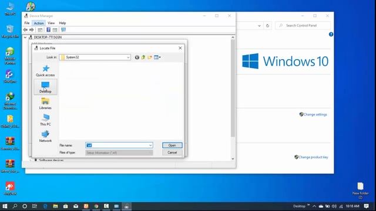Click the Open button

[172, 145]
